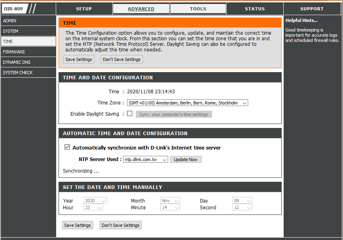Toggle Enable Daylight Saving checkbox
Screen dimensions: 343x240
[x=130, y=114]
